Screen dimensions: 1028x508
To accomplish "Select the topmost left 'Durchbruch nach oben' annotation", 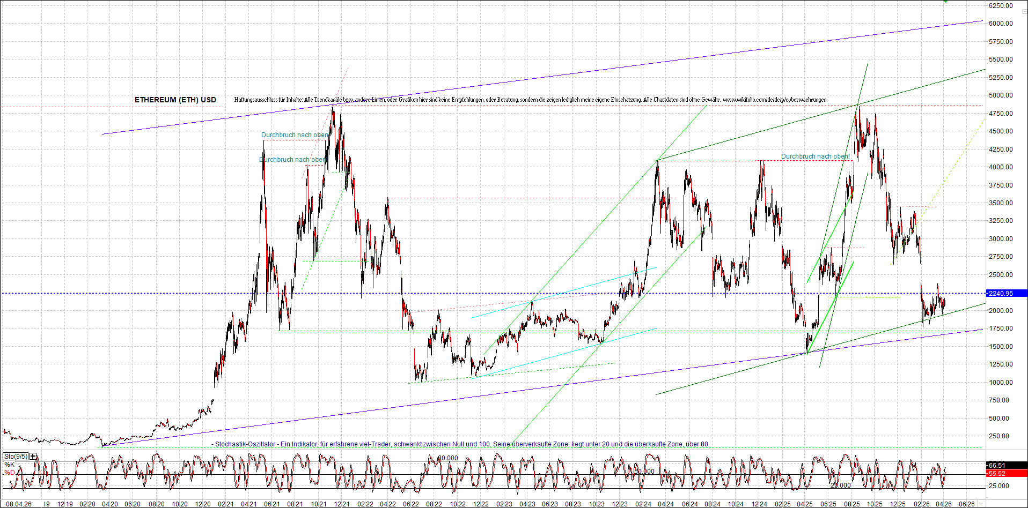I will [295, 135].
